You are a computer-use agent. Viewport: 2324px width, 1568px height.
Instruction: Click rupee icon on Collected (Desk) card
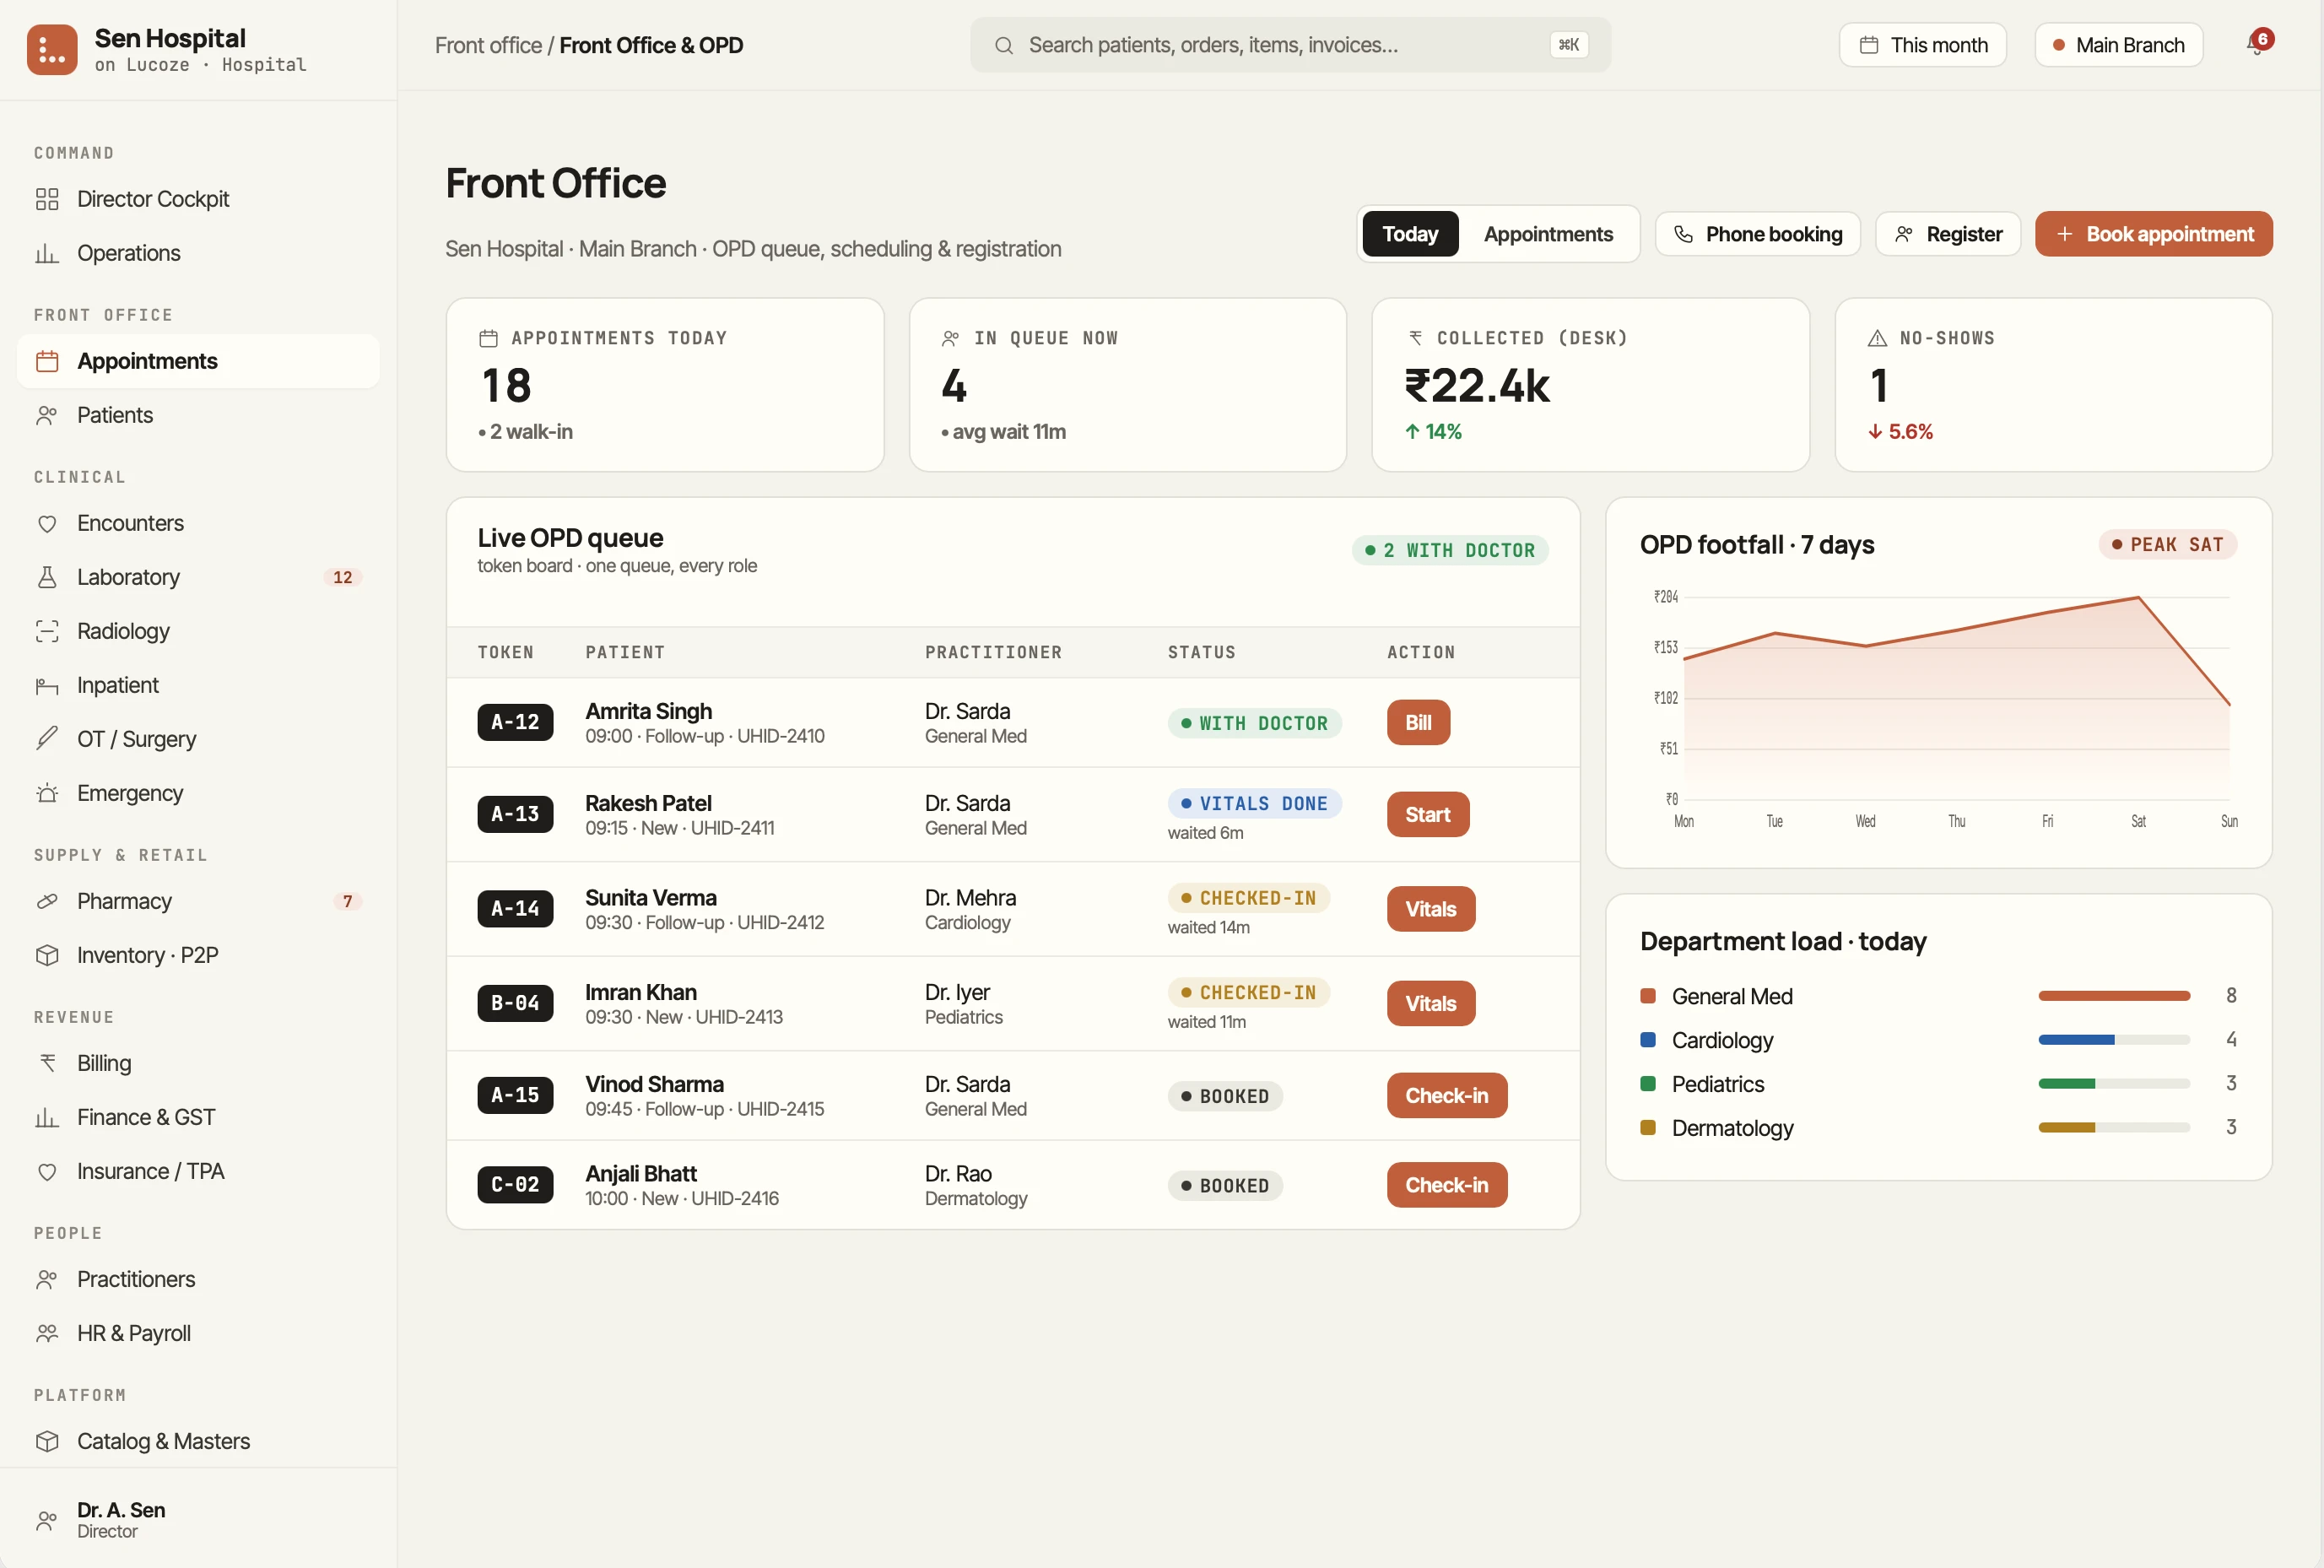coord(1415,338)
